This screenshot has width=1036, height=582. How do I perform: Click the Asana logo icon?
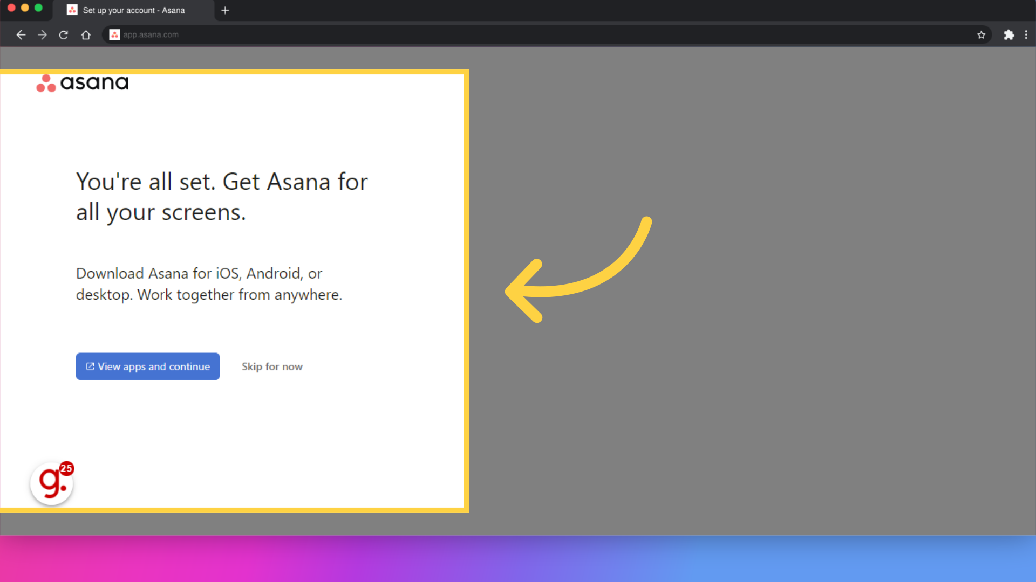click(x=45, y=83)
